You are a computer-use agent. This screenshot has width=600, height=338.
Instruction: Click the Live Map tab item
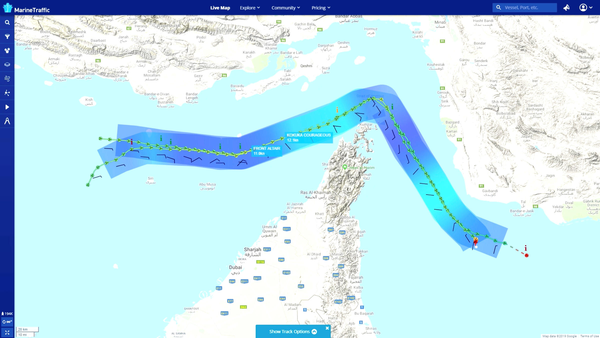[x=220, y=8]
